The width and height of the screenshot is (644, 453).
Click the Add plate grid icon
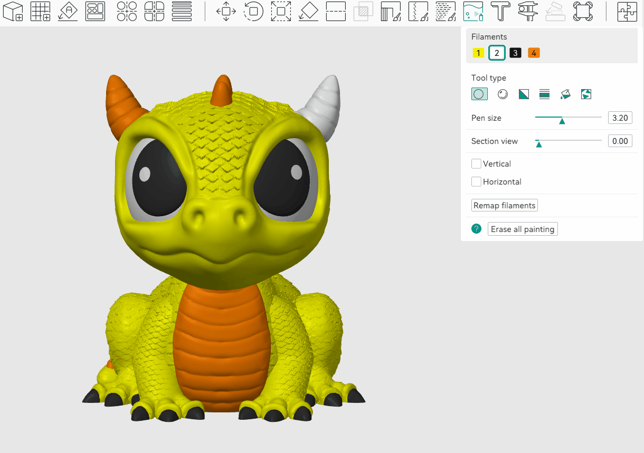click(40, 11)
